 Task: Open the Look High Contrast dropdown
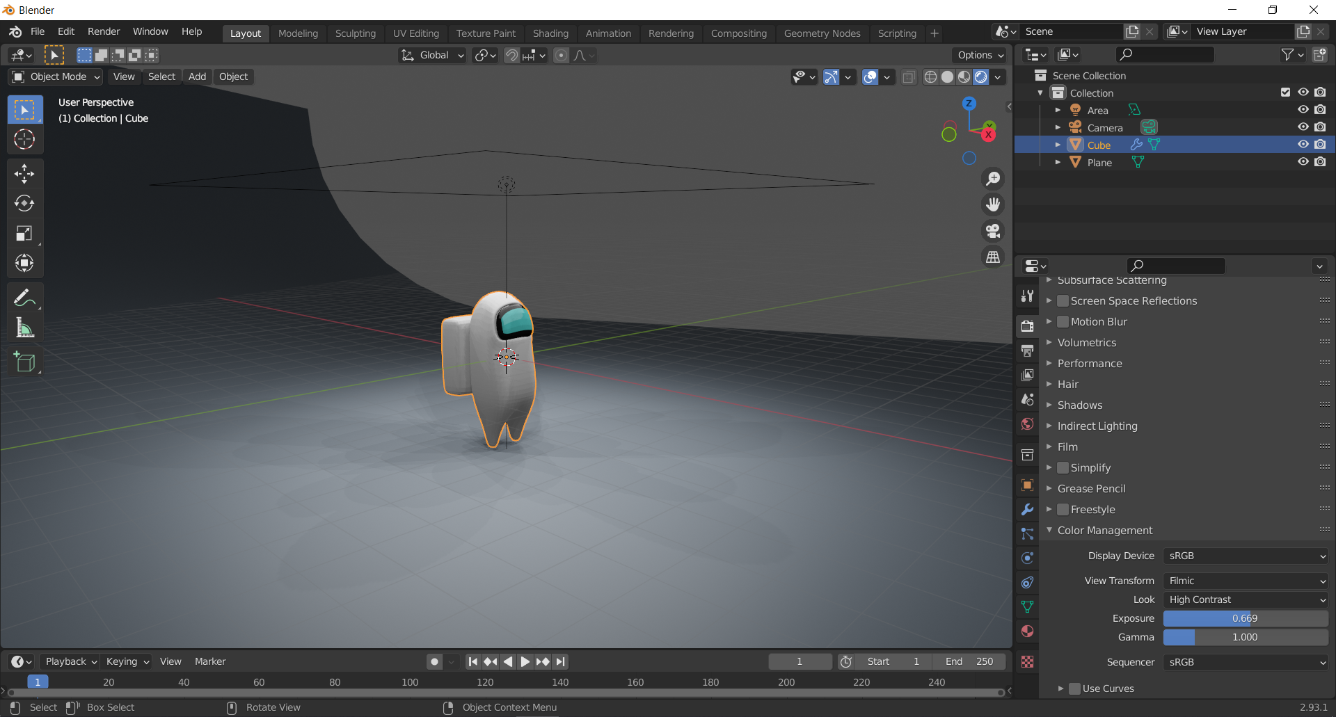(1246, 599)
